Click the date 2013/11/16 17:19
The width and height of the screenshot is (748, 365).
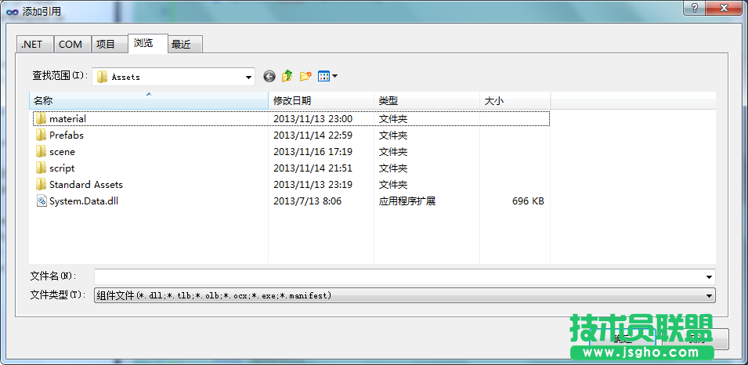(313, 152)
